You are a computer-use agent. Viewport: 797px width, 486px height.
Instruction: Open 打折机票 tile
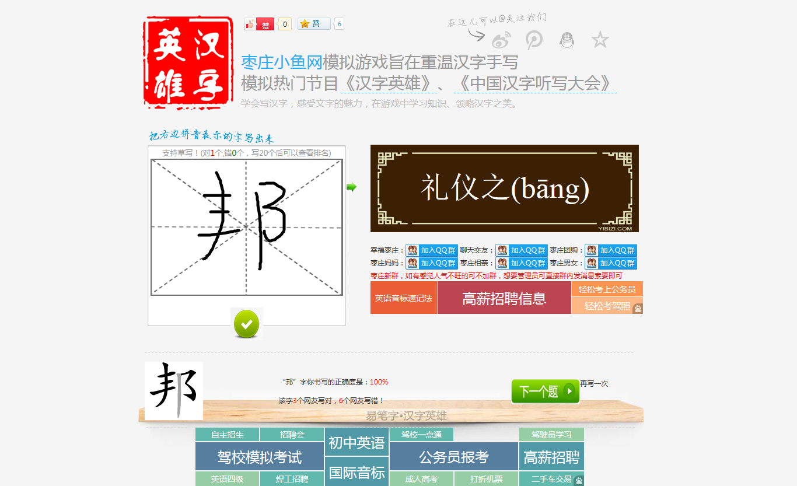click(486, 479)
